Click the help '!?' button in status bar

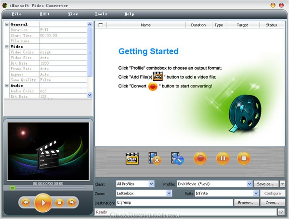click(x=281, y=212)
